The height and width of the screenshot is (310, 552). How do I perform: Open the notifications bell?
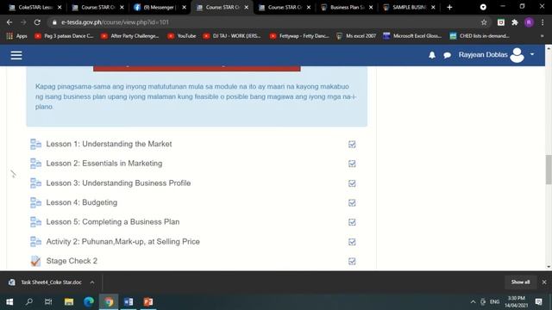[432, 55]
